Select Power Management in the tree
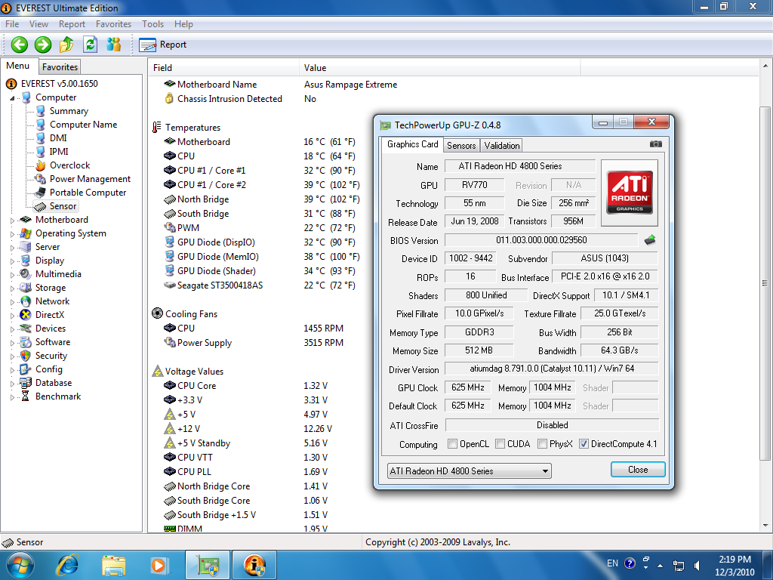Screen dimensions: 773x580 click(90, 179)
